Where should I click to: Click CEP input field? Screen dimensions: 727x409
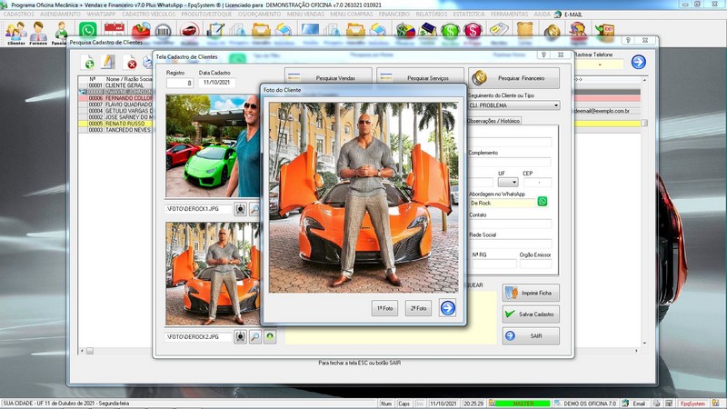click(x=537, y=183)
